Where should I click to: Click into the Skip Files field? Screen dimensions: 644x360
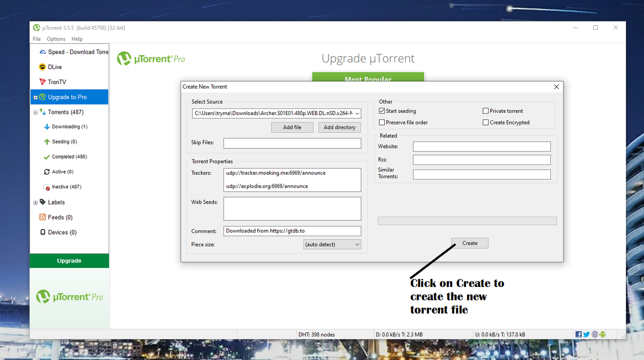(x=292, y=143)
